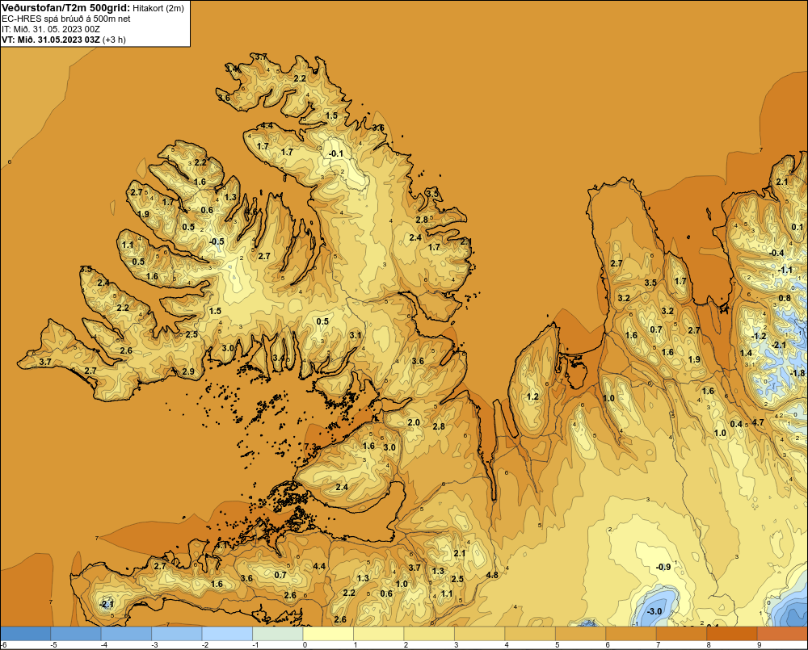Click the Hitakort (2m) label
Viewport: 808px width, 650px height.
tap(158, 8)
